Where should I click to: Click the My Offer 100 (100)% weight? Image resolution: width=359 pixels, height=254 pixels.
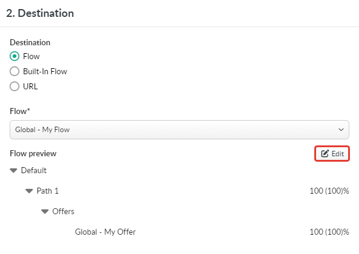329,232
